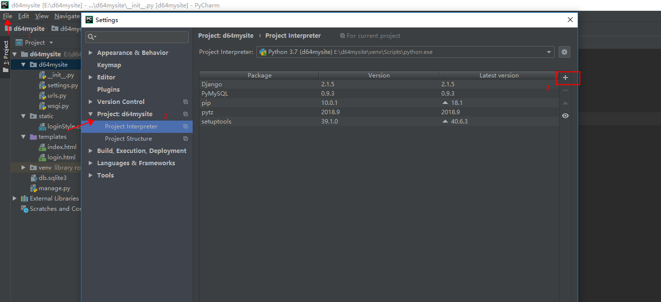Expand the Editor settings group
The height and width of the screenshot is (302, 661).
click(91, 77)
